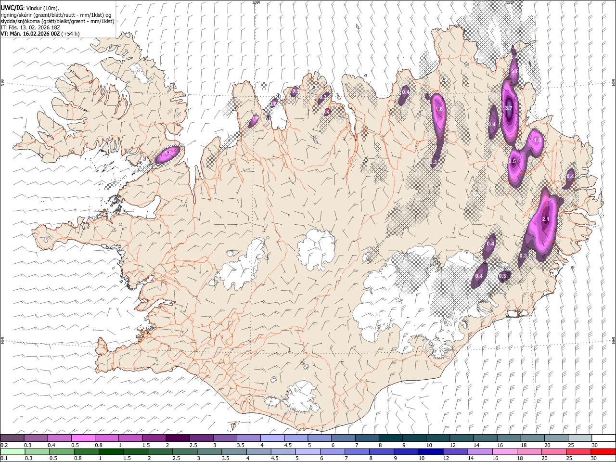Click the 64N latitude label on right edge
The width and height of the screenshot is (616, 462).
point(614,340)
